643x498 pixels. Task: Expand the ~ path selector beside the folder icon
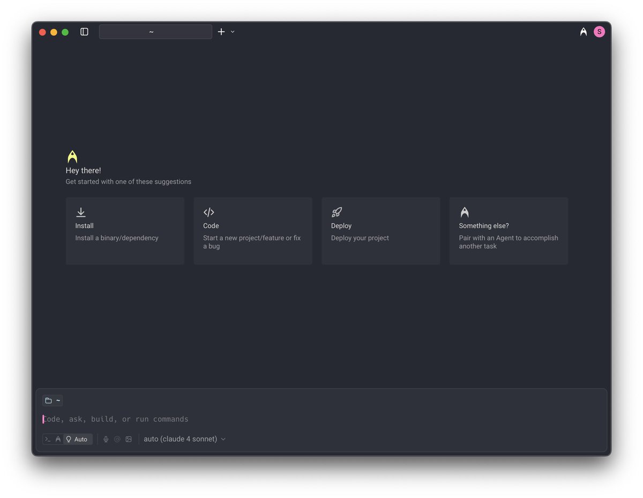(x=58, y=400)
